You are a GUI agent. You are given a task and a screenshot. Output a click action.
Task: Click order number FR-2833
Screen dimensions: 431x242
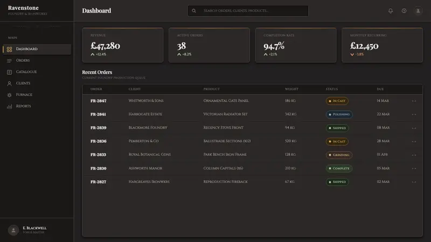(x=98, y=155)
